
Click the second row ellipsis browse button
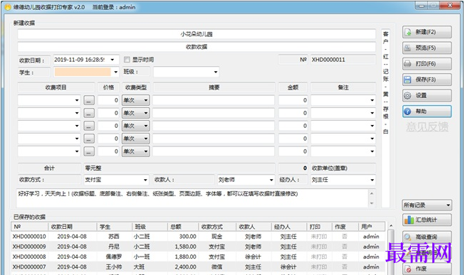(x=89, y=113)
